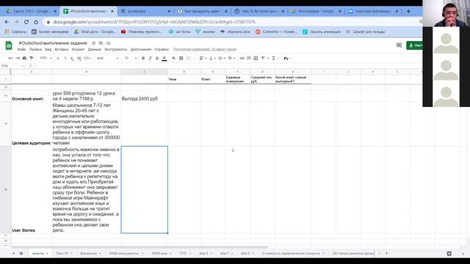The width and height of the screenshot is (470, 264).
Task: Click the insert comment icon
Action: pos(249,58)
